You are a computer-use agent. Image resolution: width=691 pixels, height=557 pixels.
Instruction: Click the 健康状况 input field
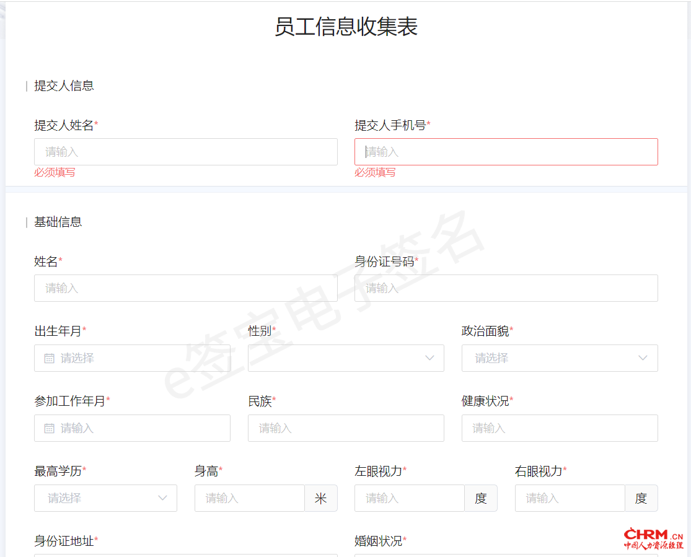[560, 428]
